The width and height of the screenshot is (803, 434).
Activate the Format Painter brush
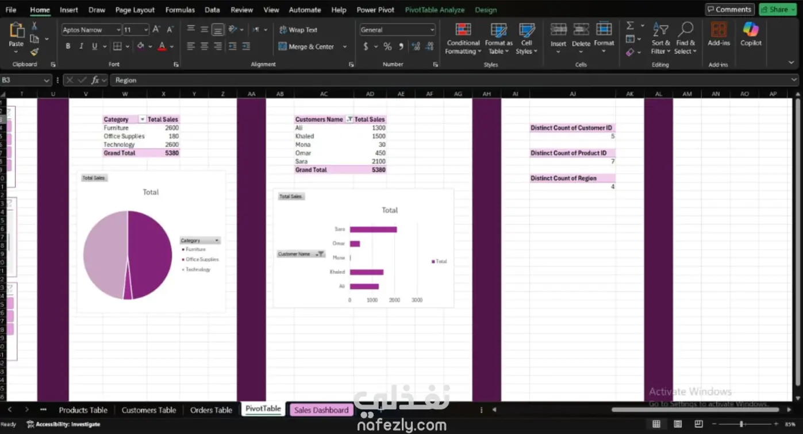pos(34,52)
